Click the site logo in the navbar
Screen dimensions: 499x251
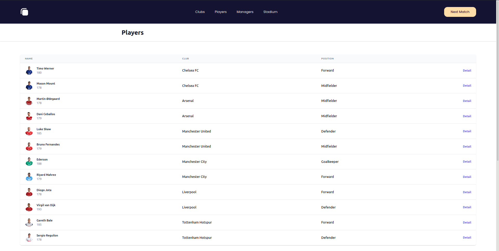pyautogui.click(x=24, y=12)
